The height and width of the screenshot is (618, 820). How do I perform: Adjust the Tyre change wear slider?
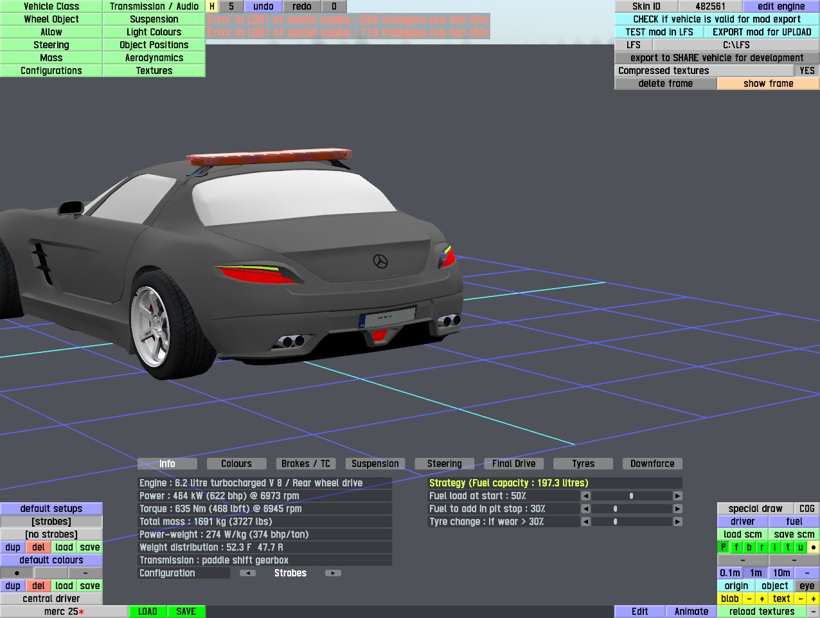click(632, 522)
